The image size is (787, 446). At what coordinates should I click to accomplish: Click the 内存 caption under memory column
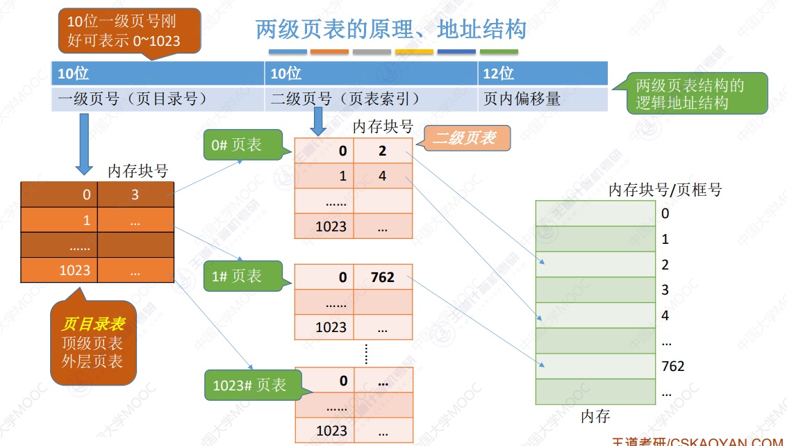point(595,416)
